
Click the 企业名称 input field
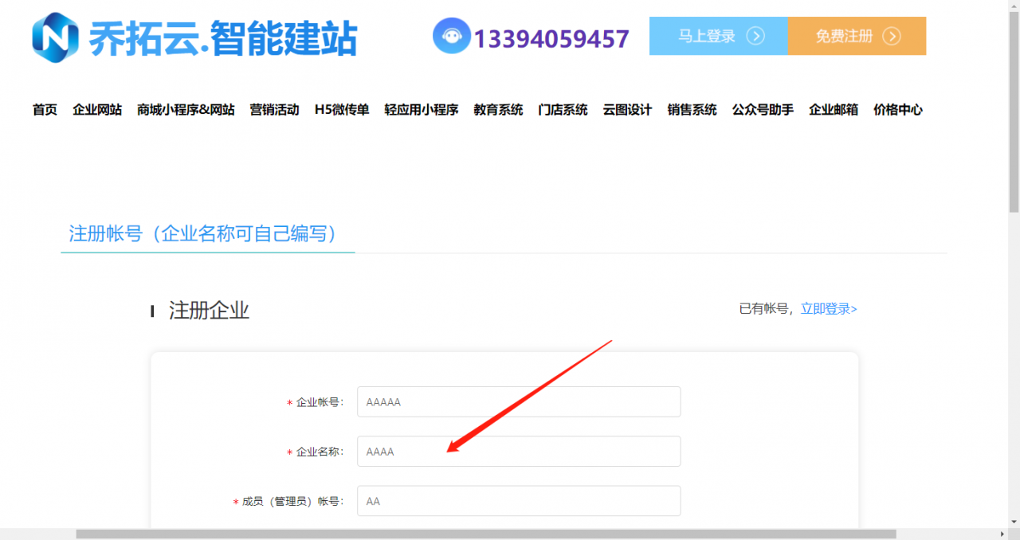pos(519,451)
